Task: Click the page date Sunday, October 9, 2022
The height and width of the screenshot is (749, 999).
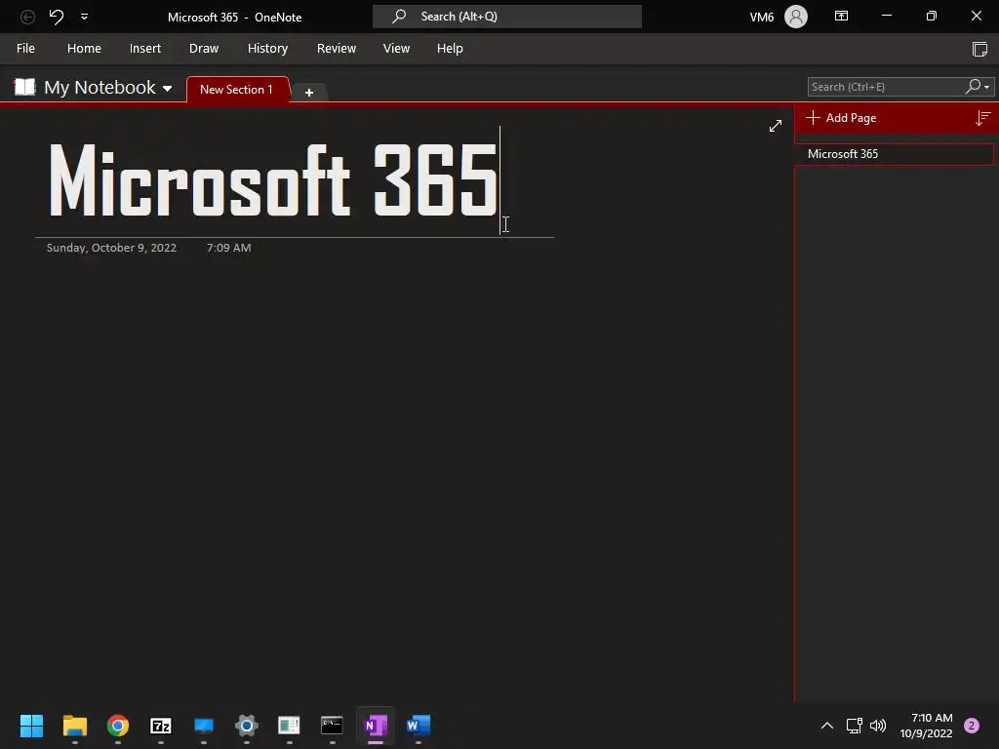Action: pyautogui.click(x=111, y=248)
